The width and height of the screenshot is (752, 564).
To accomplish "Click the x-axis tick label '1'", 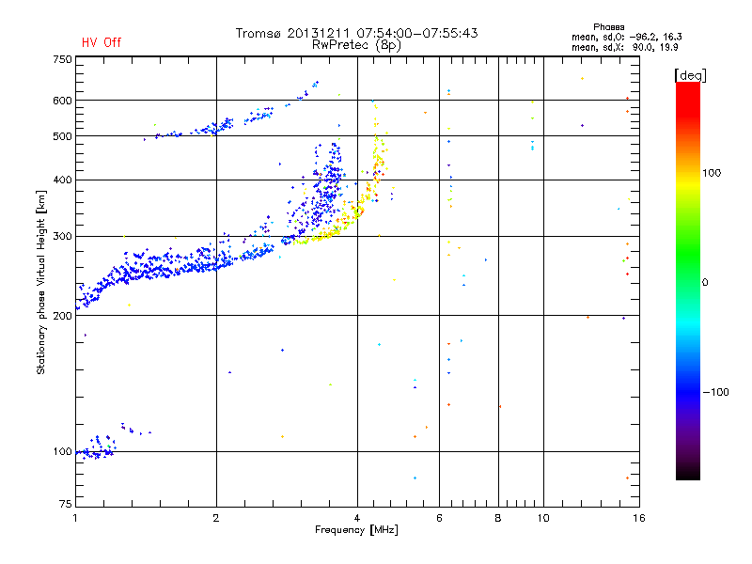I will point(75,518).
